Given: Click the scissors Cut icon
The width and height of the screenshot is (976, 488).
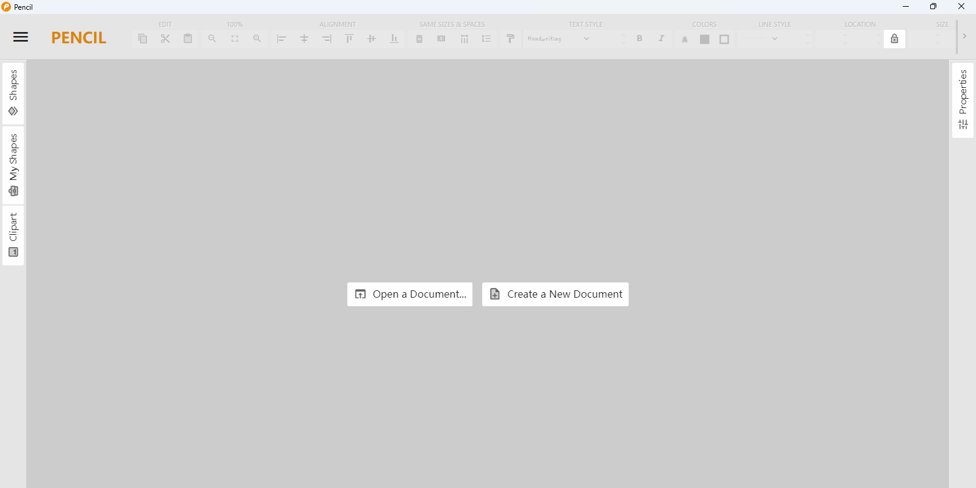Looking at the screenshot, I should pyautogui.click(x=165, y=38).
